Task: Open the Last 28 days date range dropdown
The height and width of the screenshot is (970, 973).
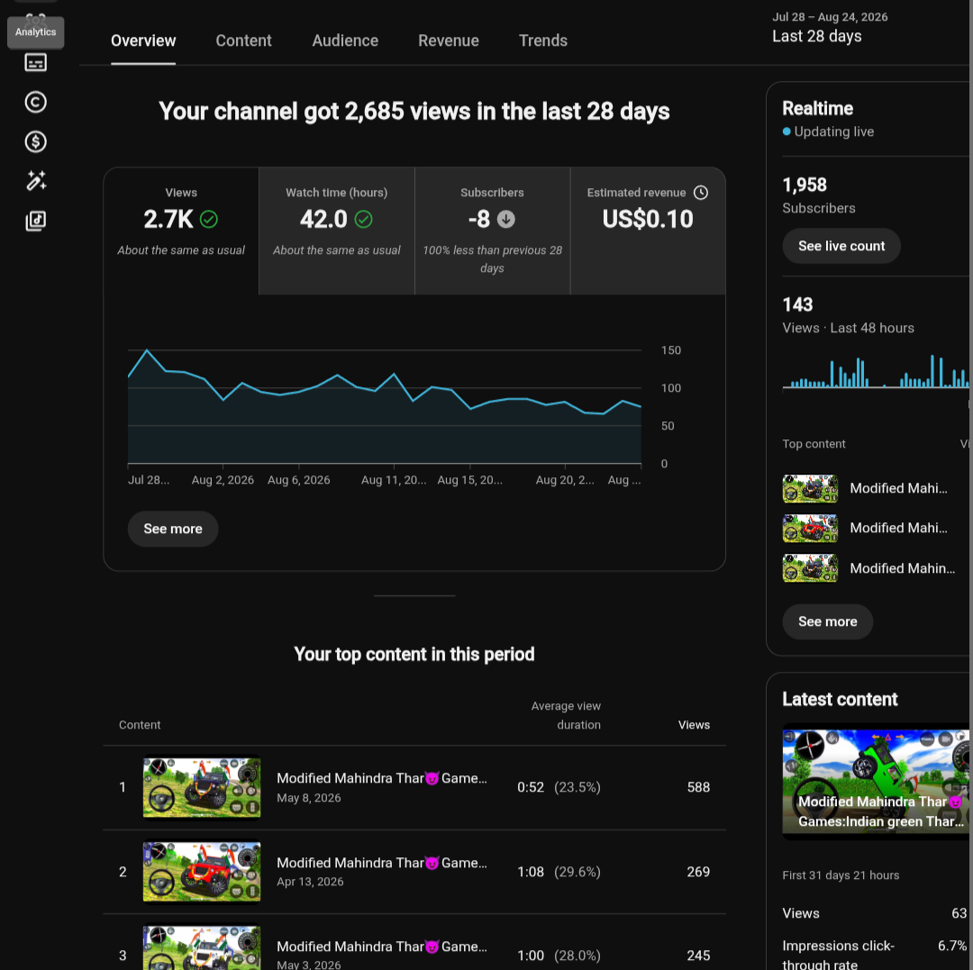Action: pos(830,27)
